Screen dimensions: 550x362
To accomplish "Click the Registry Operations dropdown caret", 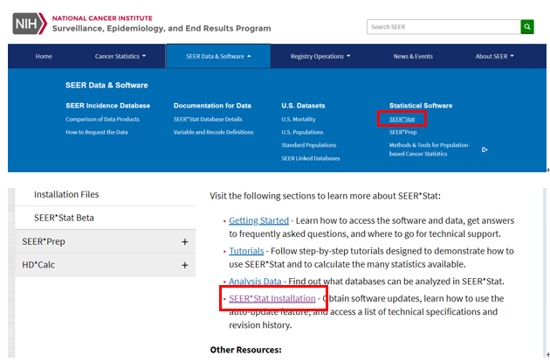I will pos(348,56).
